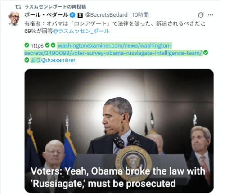
Task: Open the Obama article preview image
Action: [119, 131]
